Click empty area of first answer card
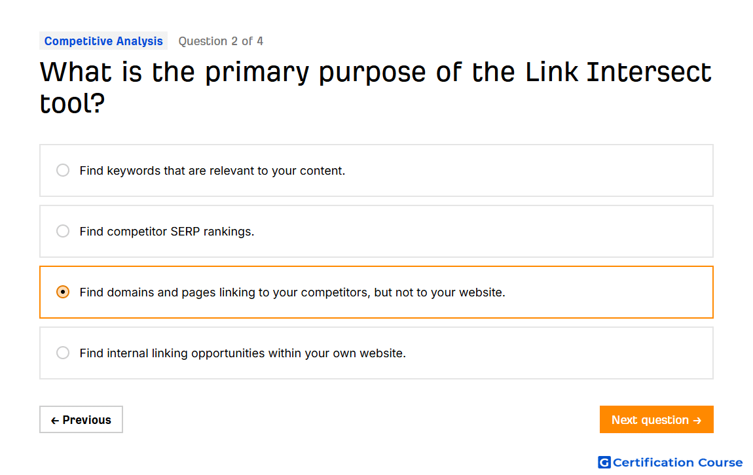The height and width of the screenshot is (475, 753). point(528,171)
